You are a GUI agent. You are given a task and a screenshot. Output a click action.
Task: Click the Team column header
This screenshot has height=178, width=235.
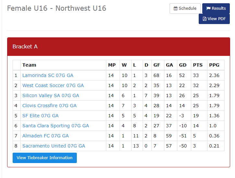(x=29, y=65)
